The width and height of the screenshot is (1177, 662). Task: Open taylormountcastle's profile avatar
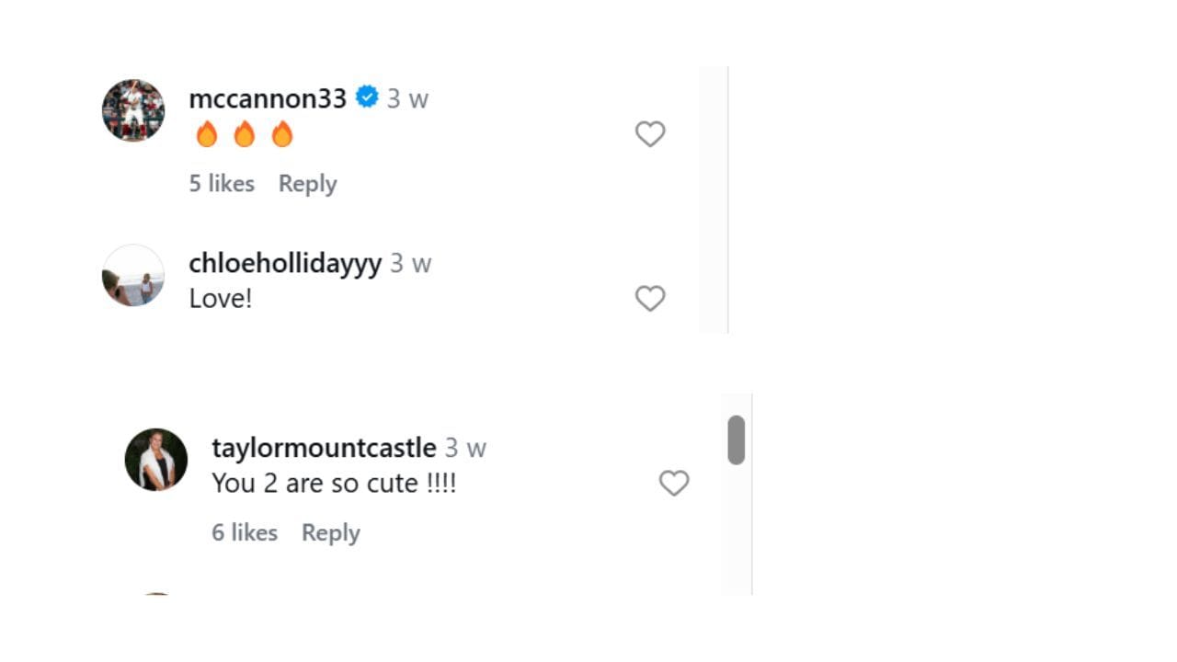point(155,459)
